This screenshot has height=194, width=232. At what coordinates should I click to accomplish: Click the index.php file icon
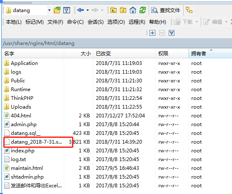pos(7,150)
